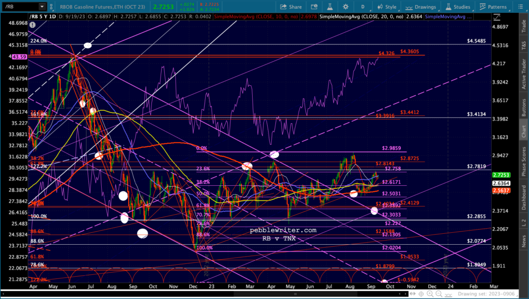Open the D timeframe dropdown

click(x=364, y=7)
